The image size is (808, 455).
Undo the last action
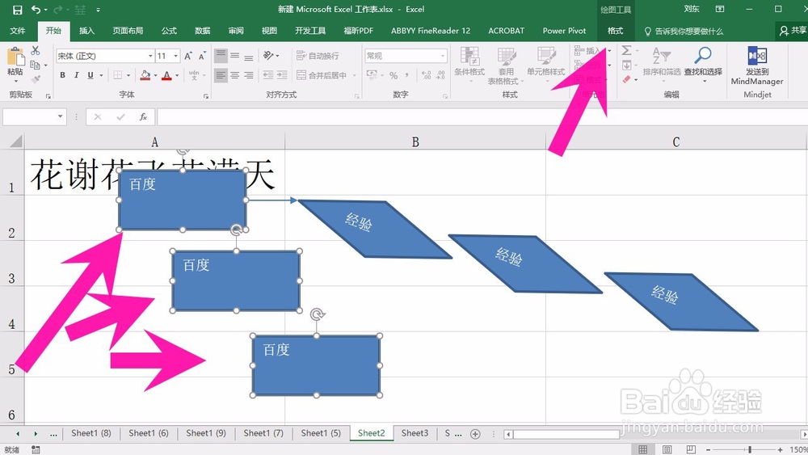coord(36,9)
